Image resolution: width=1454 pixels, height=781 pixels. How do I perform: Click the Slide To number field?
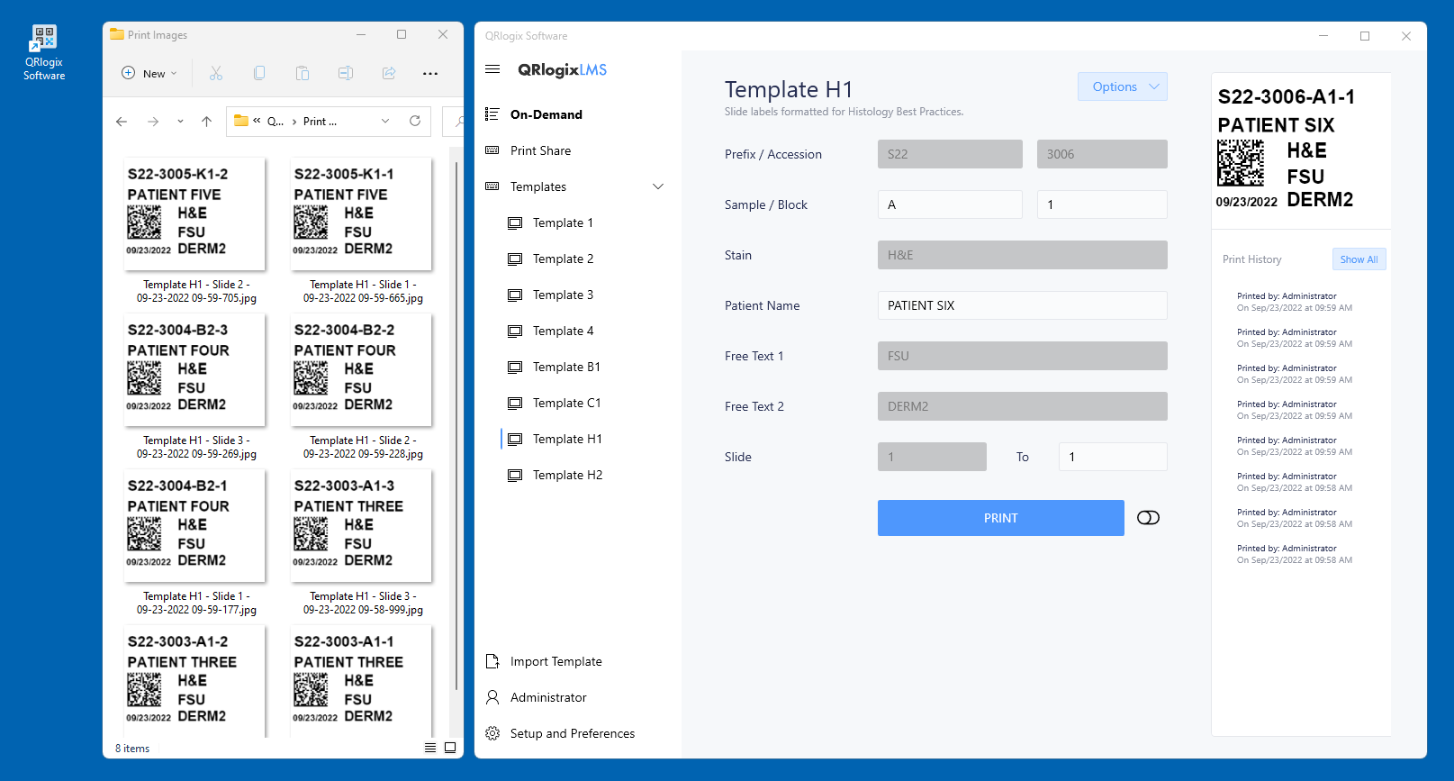[x=1113, y=457]
